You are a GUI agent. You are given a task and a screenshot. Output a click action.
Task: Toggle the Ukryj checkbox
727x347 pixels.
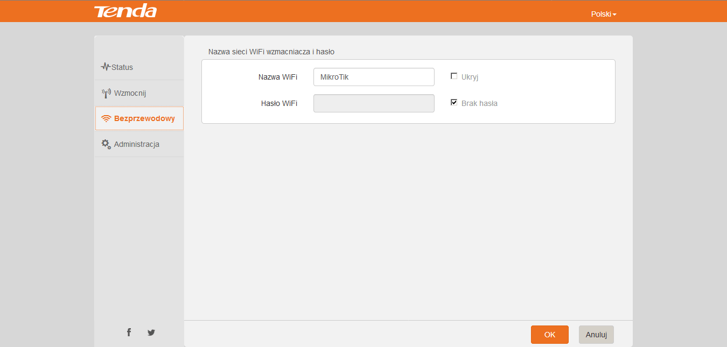pos(454,76)
